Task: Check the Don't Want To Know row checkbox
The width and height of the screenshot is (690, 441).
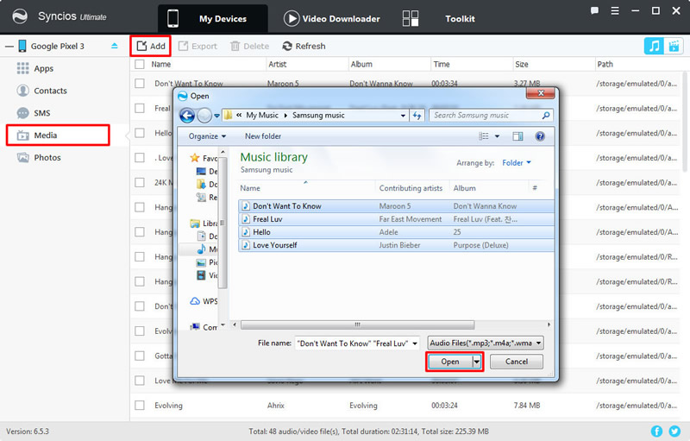Action: click(140, 83)
